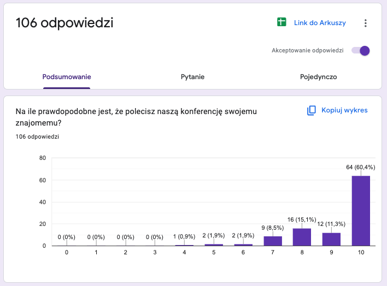Switch to the Pytanie tab

click(192, 77)
